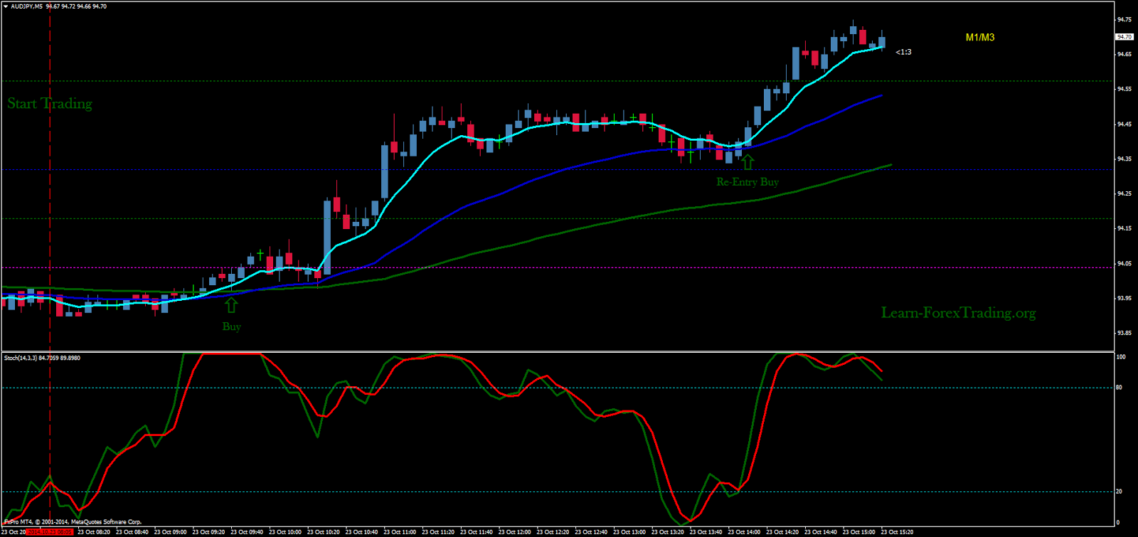
Task: Select the Re-Entry Buy text label
Action: [748, 182]
